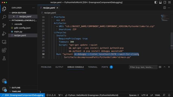Open the Extensions view

4,50
